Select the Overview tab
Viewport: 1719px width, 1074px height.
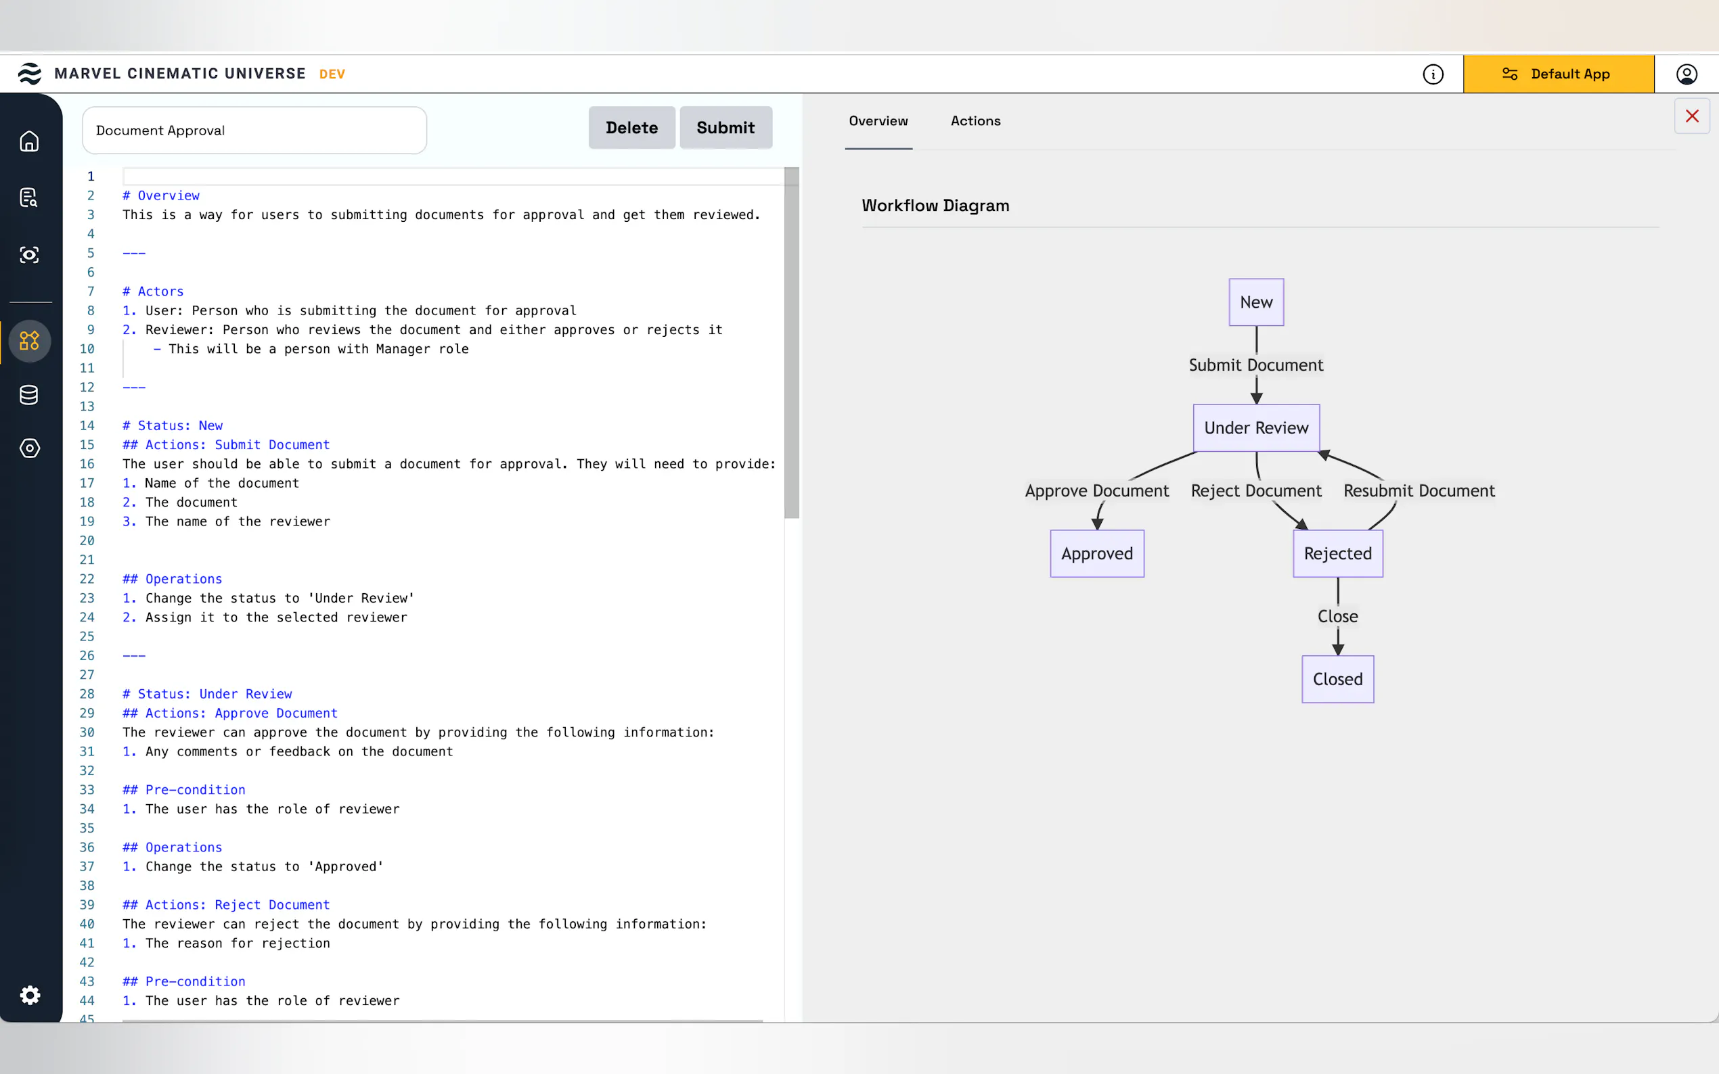(878, 122)
